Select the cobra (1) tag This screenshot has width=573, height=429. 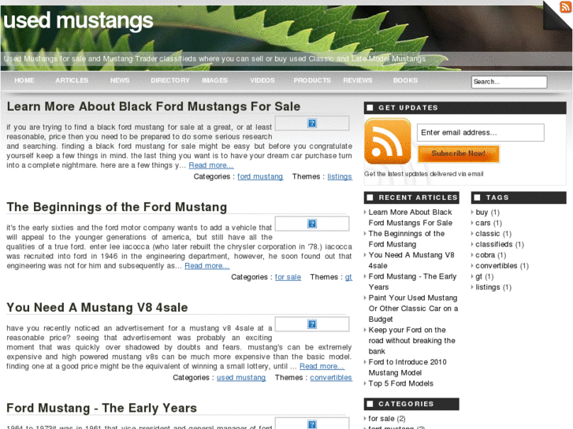pyautogui.click(x=491, y=255)
